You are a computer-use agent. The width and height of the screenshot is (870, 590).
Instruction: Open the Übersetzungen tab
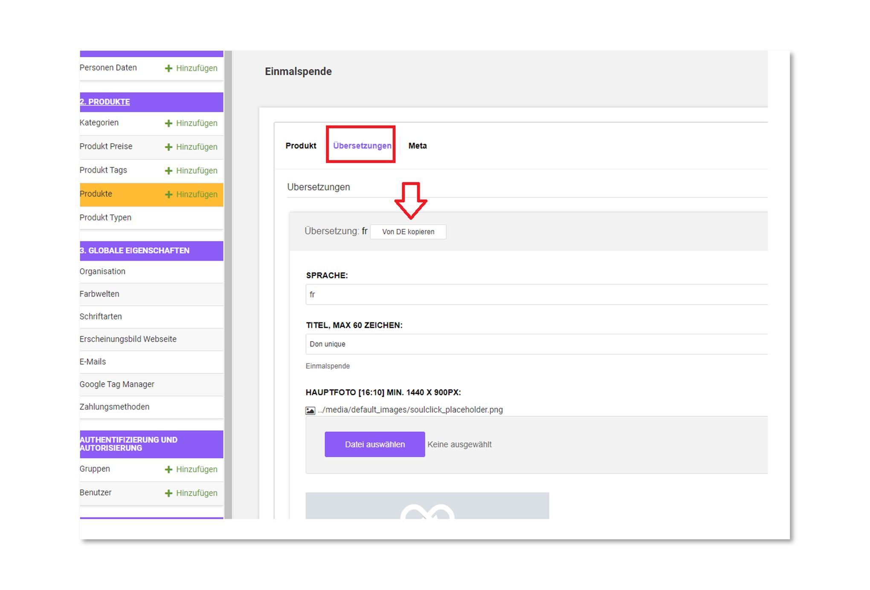(x=362, y=146)
